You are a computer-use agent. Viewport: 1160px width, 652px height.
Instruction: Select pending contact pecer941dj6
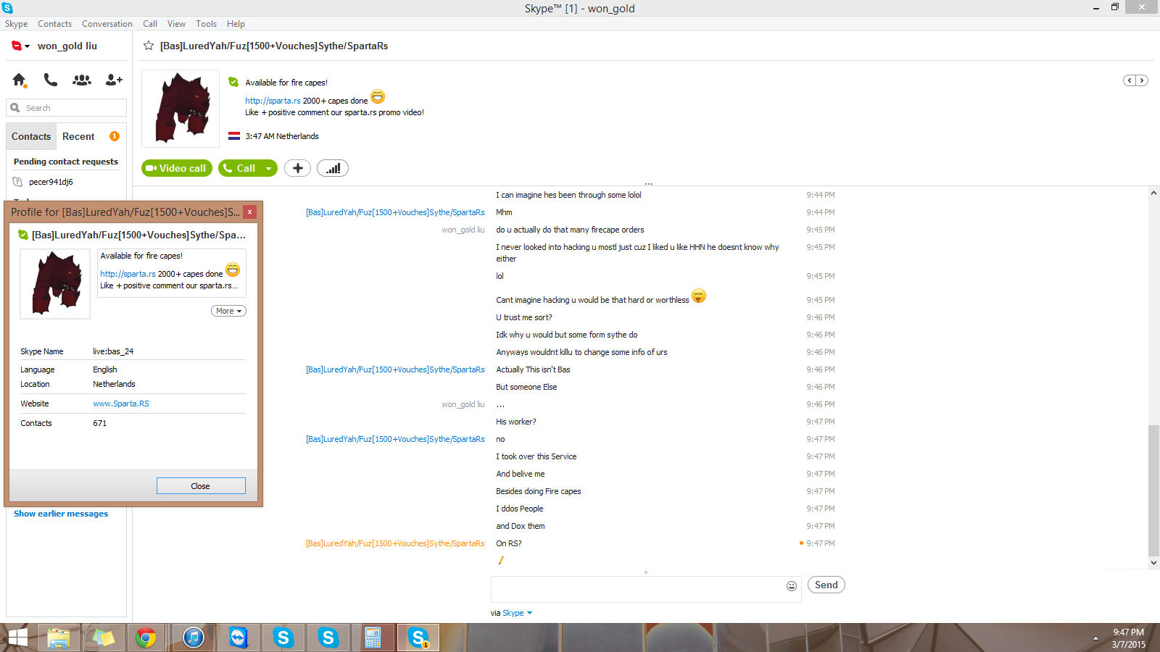(51, 182)
